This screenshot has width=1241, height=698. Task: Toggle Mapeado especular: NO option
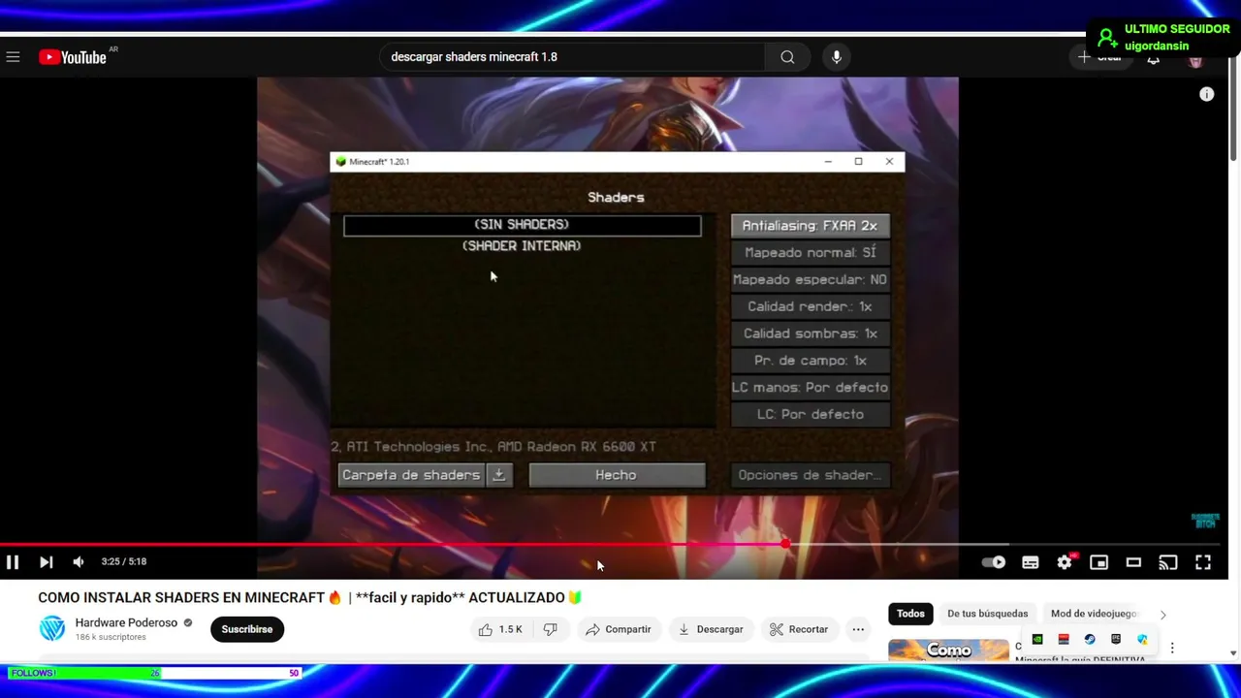(810, 279)
